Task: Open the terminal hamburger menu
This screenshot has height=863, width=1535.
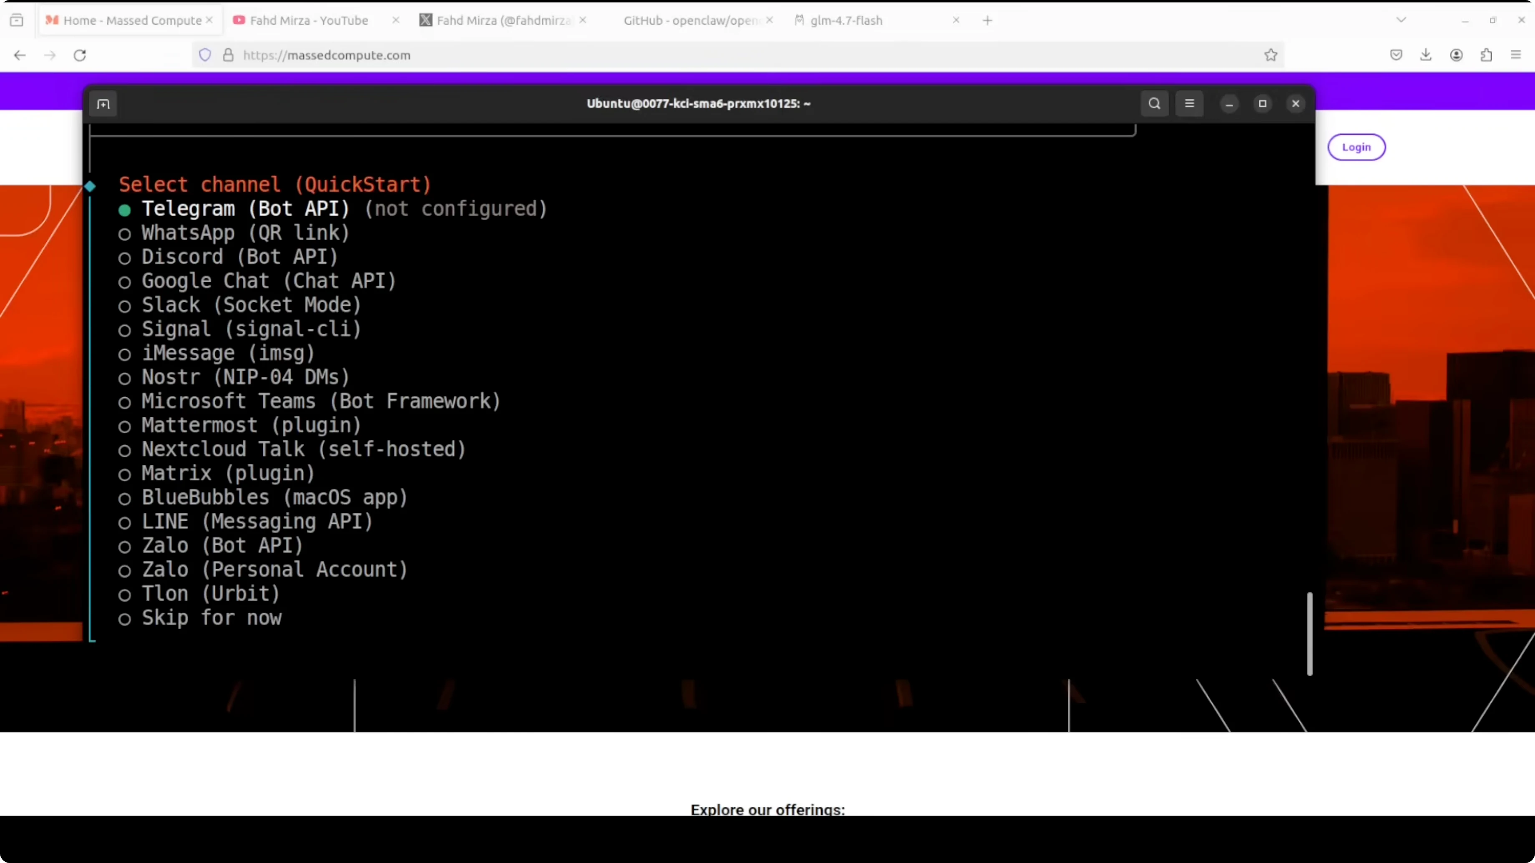Action: point(1189,104)
